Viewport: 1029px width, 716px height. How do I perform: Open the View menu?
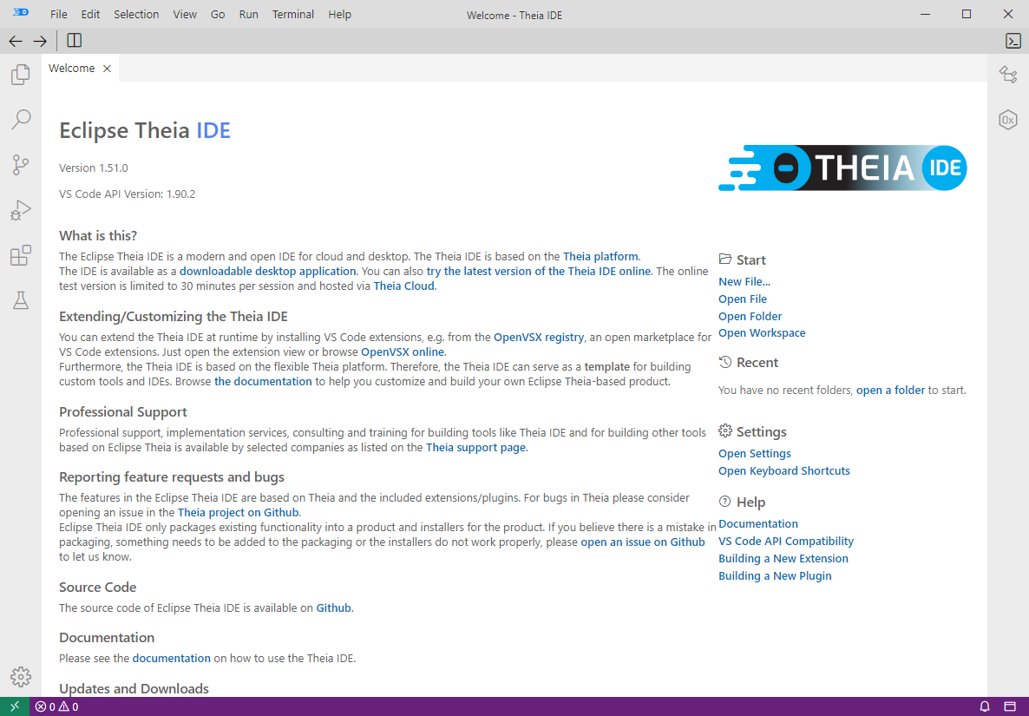(185, 15)
